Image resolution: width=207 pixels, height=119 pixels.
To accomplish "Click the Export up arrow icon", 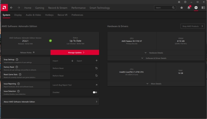I will pyautogui.click(x=97, y=61).
